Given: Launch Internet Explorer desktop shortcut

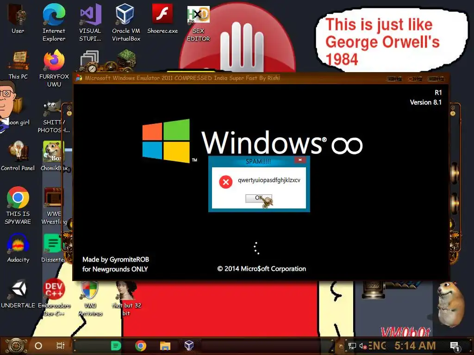Looking at the screenshot, I should coord(54,22).
